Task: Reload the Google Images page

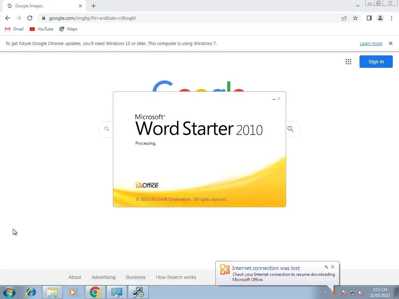Action: coord(30,18)
